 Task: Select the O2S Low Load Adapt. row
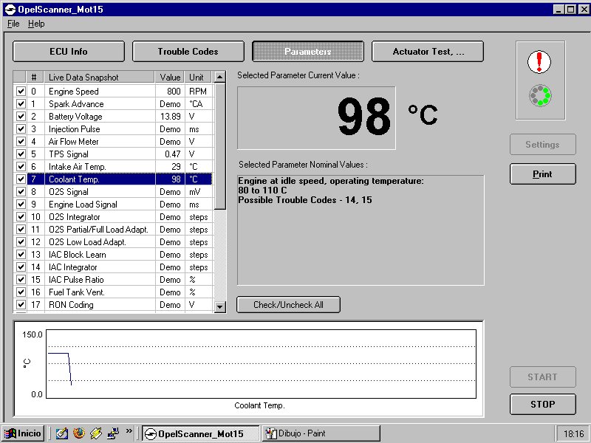tap(113, 242)
